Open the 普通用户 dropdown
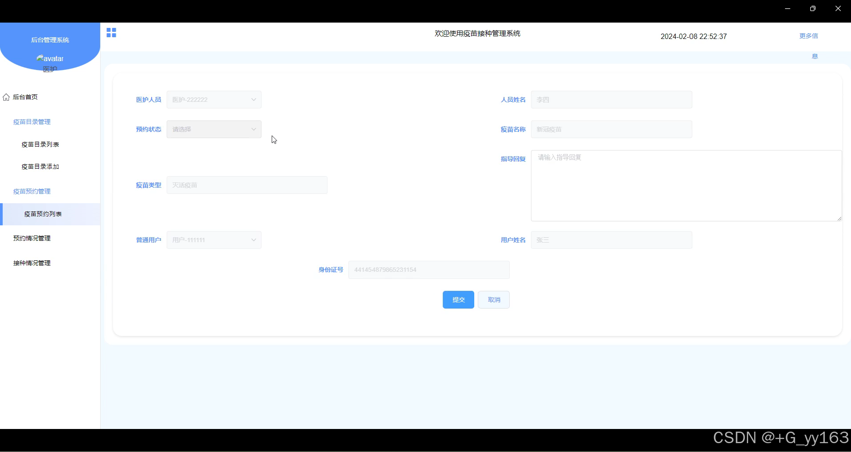This screenshot has width=851, height=452. pyautogui.click(x=214, y=240)
